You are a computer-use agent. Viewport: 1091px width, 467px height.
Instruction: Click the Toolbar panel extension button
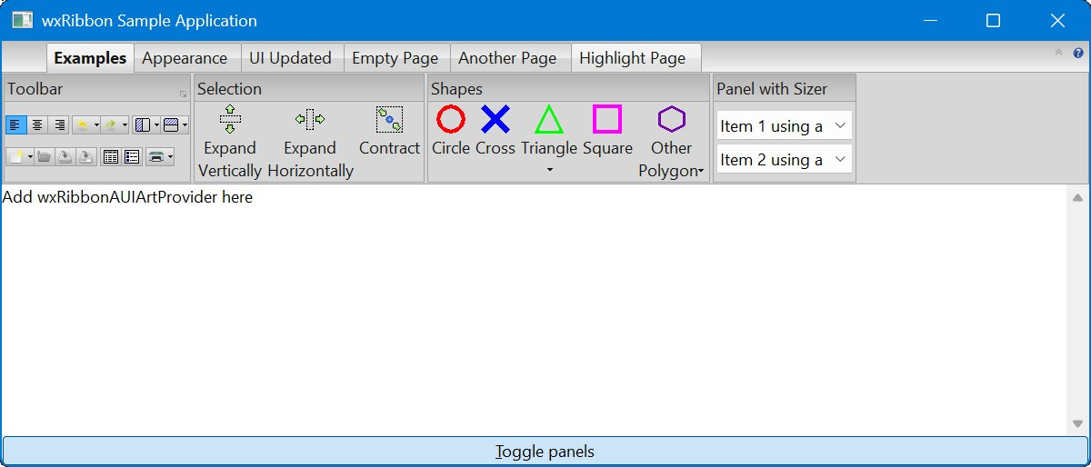tap(184, 93)
